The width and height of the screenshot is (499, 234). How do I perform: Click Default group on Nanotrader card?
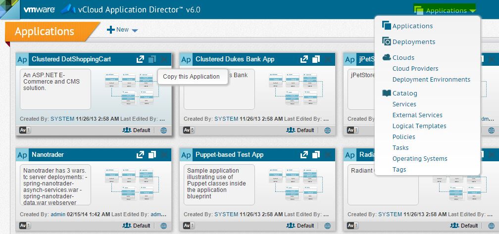tap(136, 226)
